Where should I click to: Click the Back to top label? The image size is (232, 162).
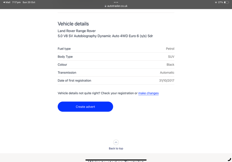[116, 148]
